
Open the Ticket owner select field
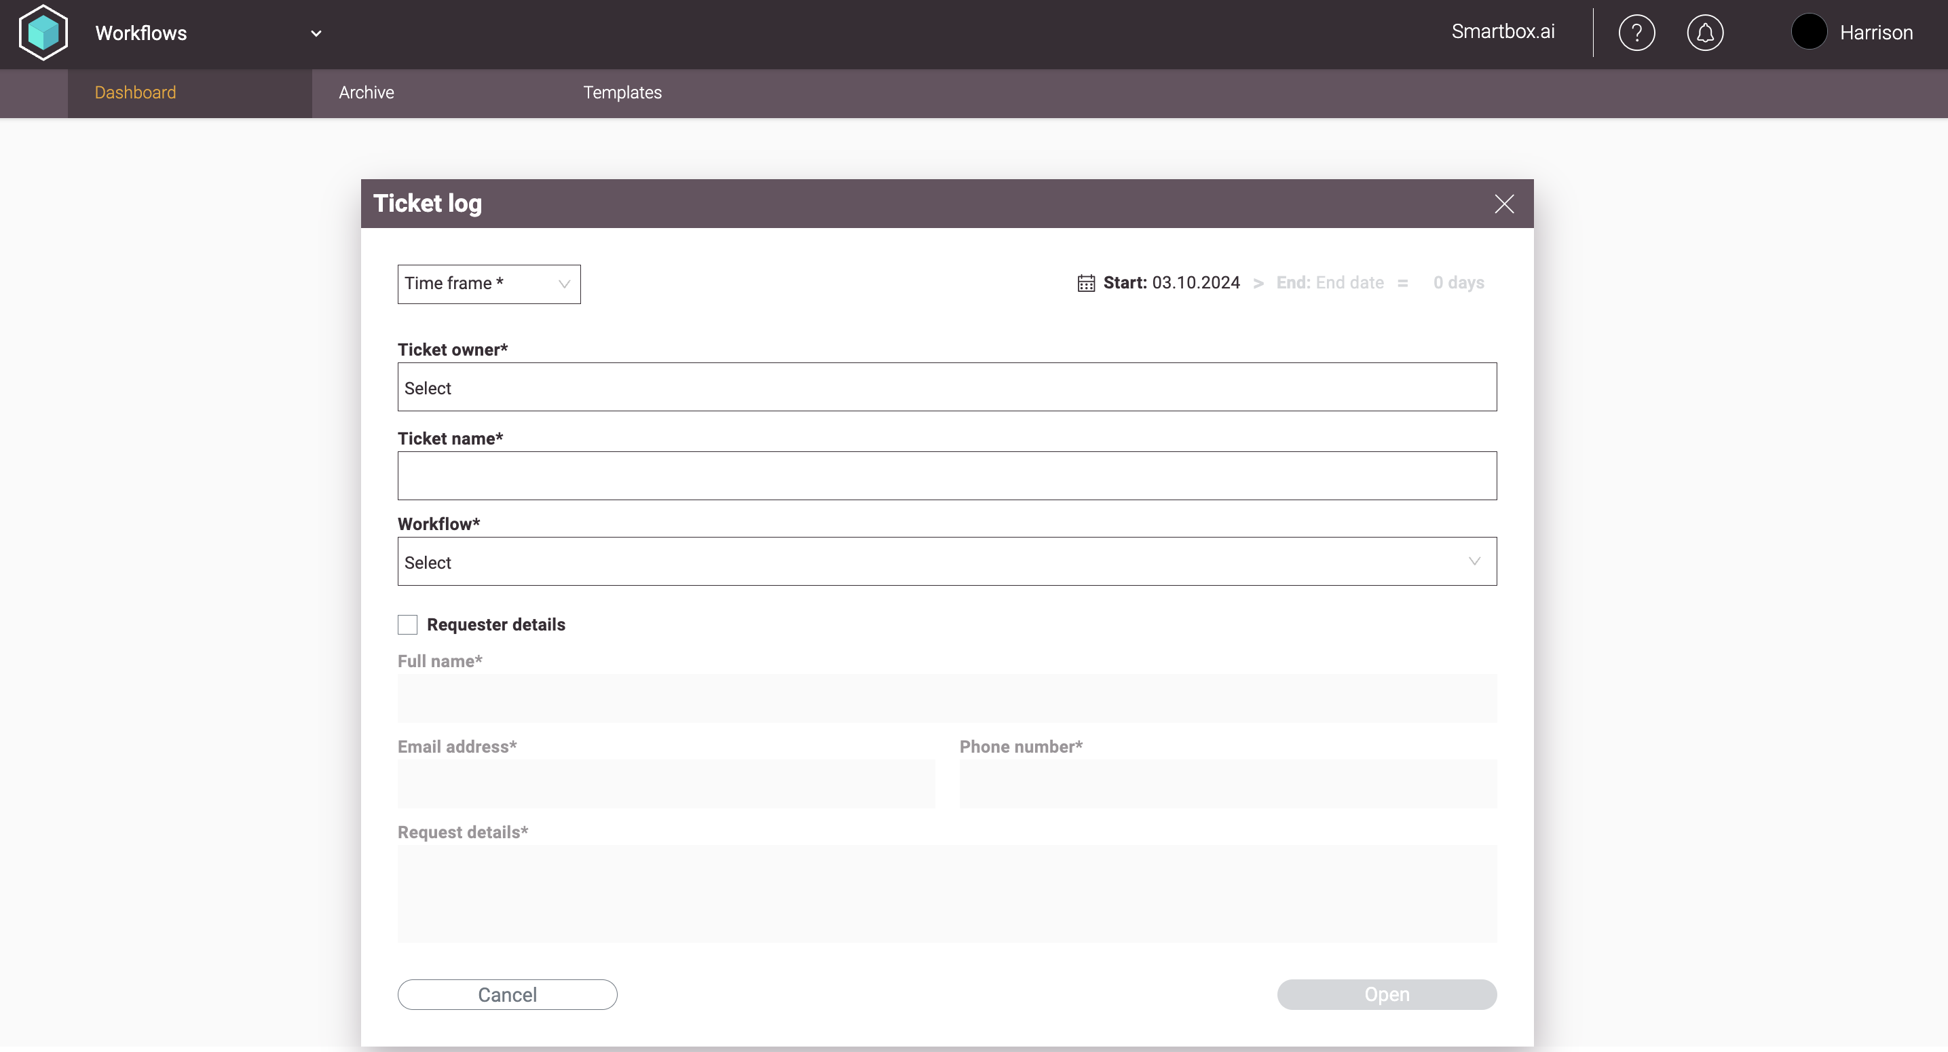947,388
